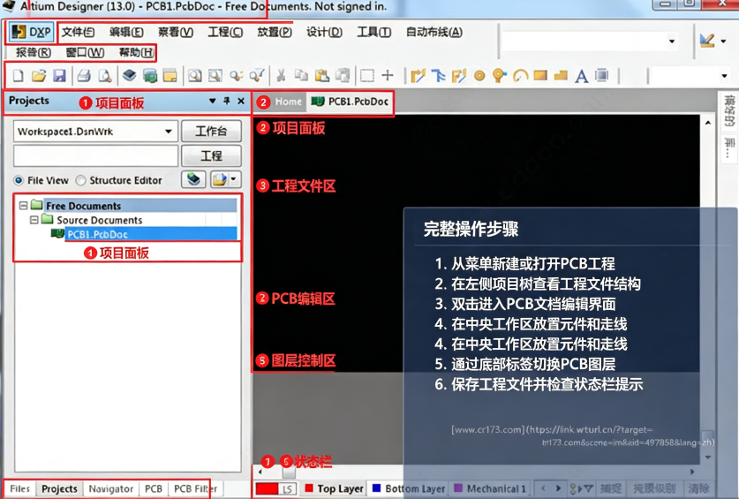The height and width of the screenshot is (499, 739).
Task: Click the red current-layer color swatch
Action: pyautogui.click(x=267, y=489)
